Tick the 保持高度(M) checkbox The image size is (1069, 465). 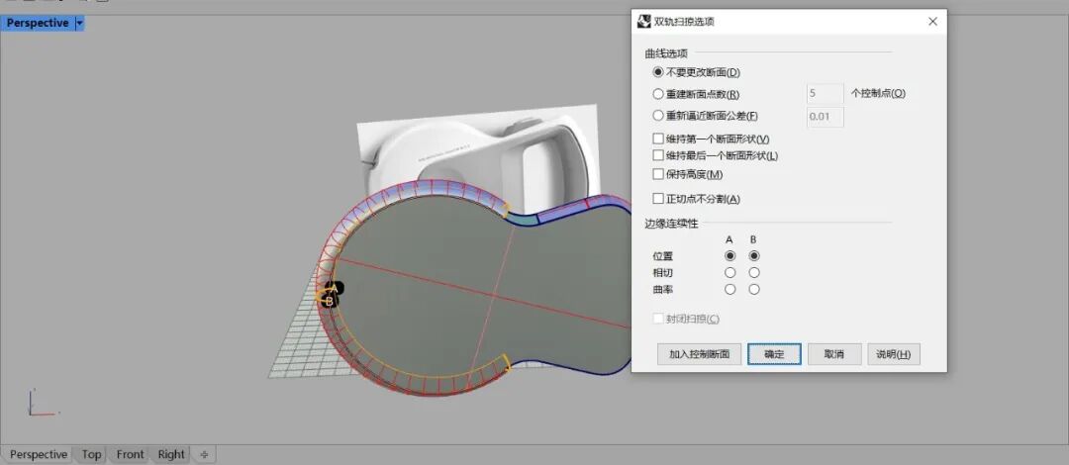658,174
